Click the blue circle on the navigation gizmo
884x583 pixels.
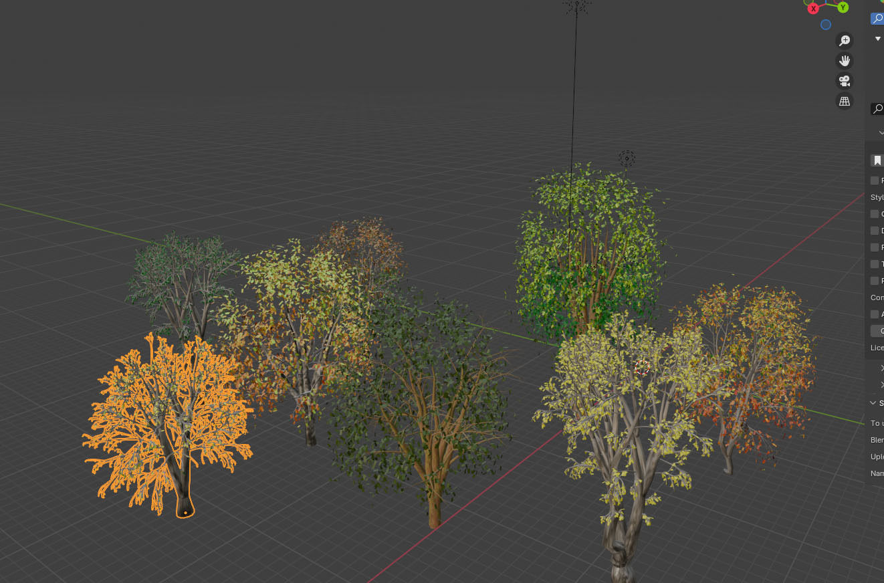pyautogui.click(x=826, y=25)
